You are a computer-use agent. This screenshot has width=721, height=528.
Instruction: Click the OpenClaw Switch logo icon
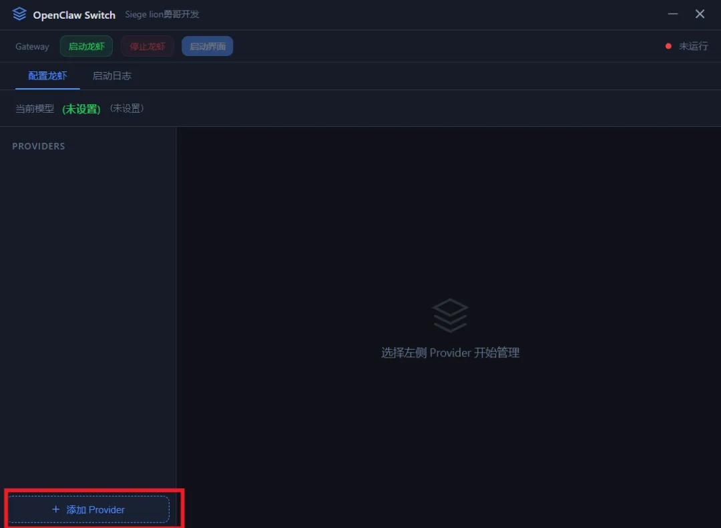click(19, 14)
